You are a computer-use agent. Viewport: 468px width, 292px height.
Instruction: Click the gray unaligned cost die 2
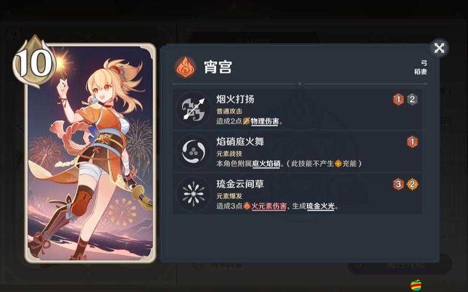point(412,99)
